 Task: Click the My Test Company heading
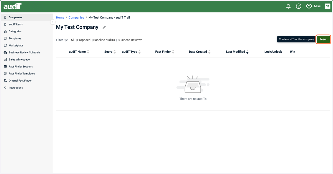coord(77,27)
